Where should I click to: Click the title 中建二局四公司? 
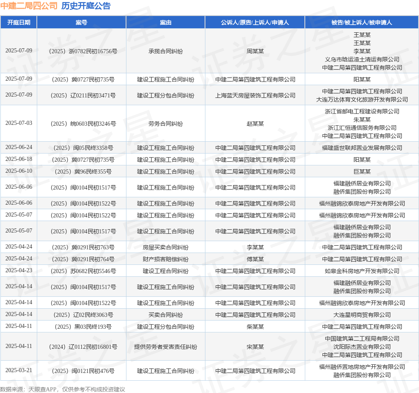click(x=29, y=6)
